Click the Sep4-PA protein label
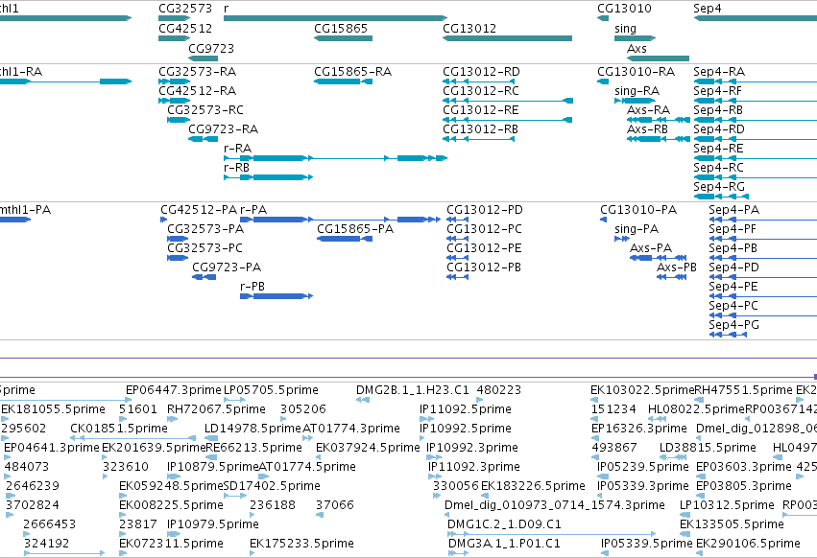817x558 pixels. pos(734,210)
